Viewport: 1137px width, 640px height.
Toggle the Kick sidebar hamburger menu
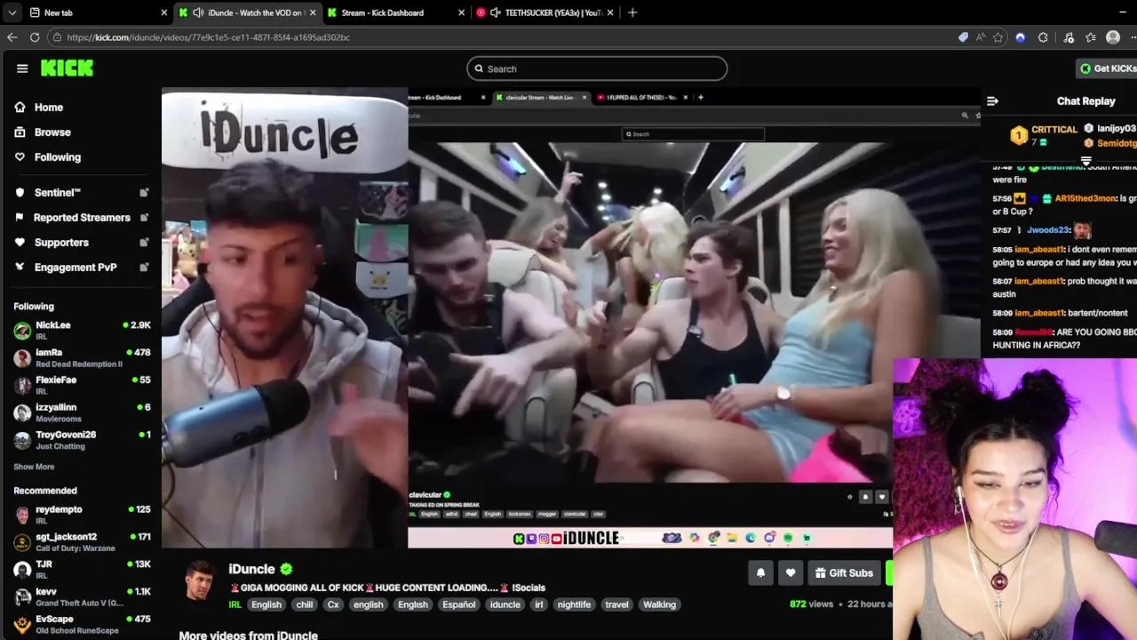pyautogui.click(x=22, y=68)
